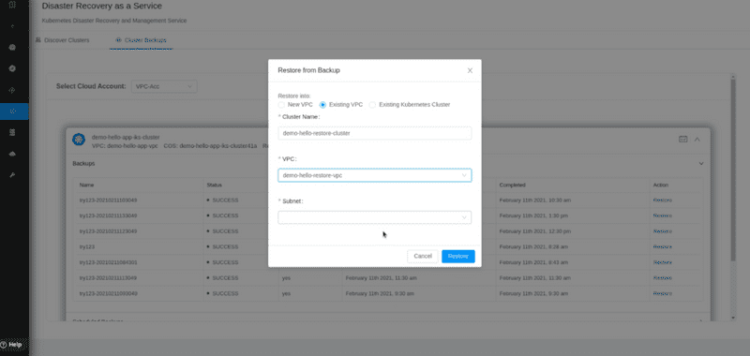
Task: Click the calendar schedule icon on cluster card
Action: [683, 139]
